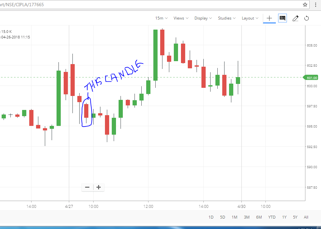The width and height of the screenshot is (321, 229).
Task: Expand the Views dropdown
Action: (x=181, y=18)
